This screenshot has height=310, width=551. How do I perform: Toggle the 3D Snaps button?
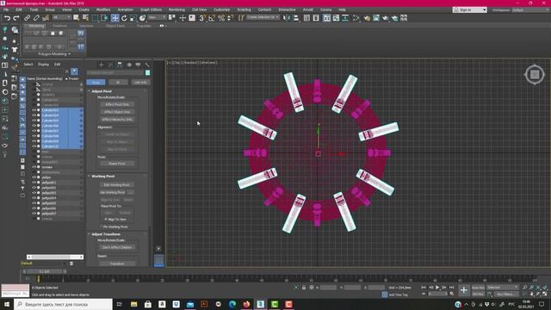click(202, 18)
